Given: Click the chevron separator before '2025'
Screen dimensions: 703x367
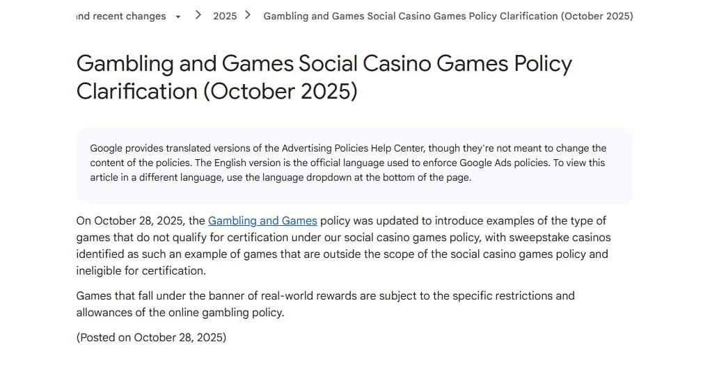Looking at the screenshot, I should coord(198,15).
